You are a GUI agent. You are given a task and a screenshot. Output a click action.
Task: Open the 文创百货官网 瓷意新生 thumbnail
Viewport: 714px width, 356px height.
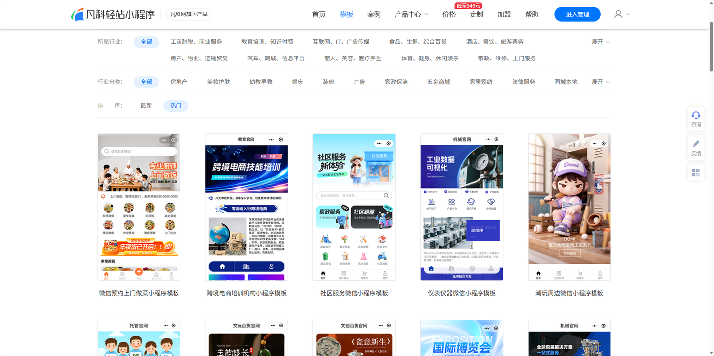[x=354, y=338]
